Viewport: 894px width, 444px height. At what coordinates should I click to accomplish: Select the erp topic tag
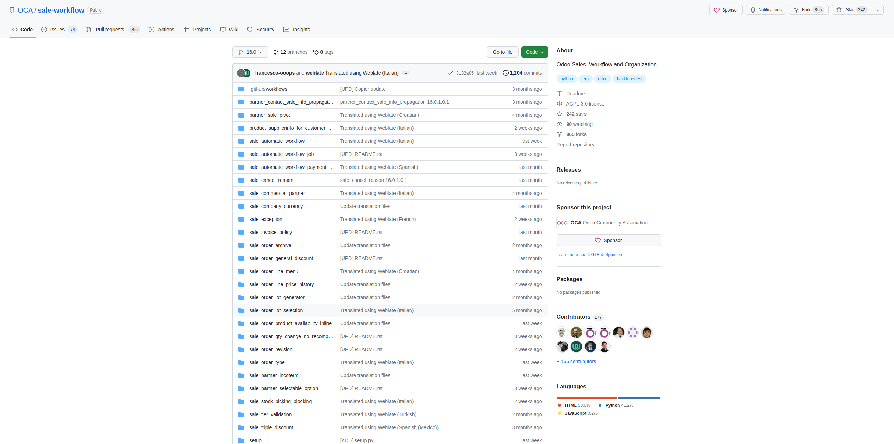[x=586, y=79]
